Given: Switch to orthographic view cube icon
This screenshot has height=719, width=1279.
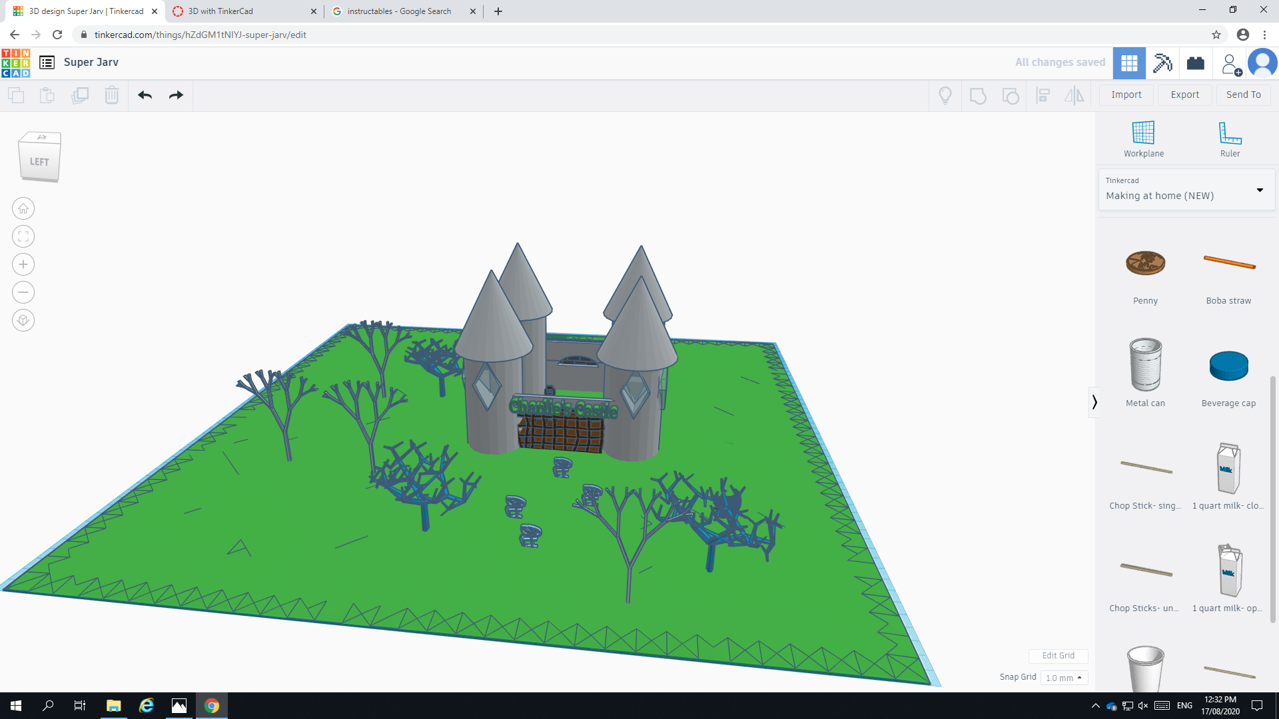Looking at the screenshot, I should click(x=23, y=321).
